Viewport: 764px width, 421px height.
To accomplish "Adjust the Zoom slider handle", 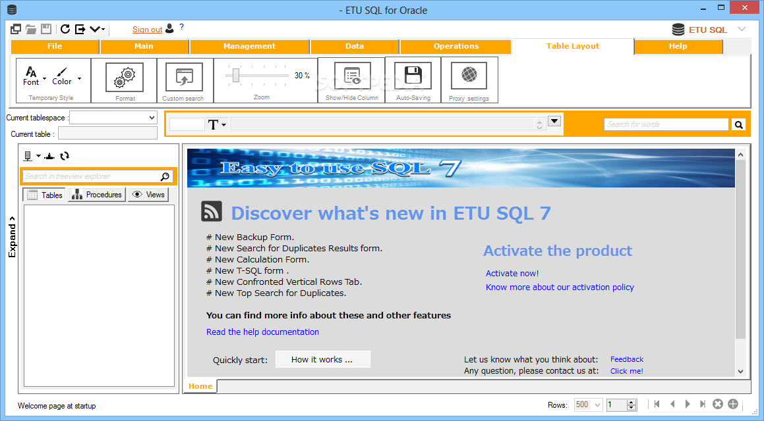I will click(236, 76).
